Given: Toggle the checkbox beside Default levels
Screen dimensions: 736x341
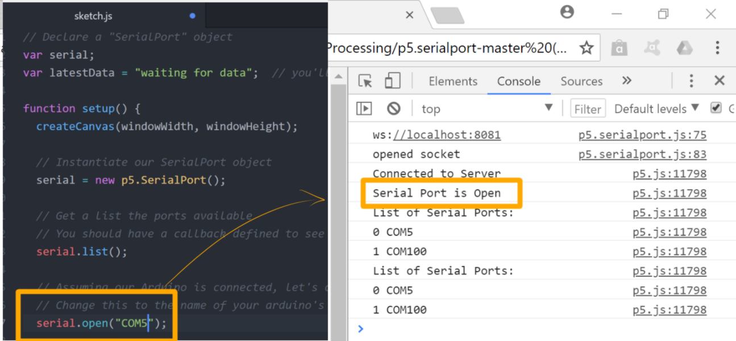Looking at the screenshot, I should (717, 108).
